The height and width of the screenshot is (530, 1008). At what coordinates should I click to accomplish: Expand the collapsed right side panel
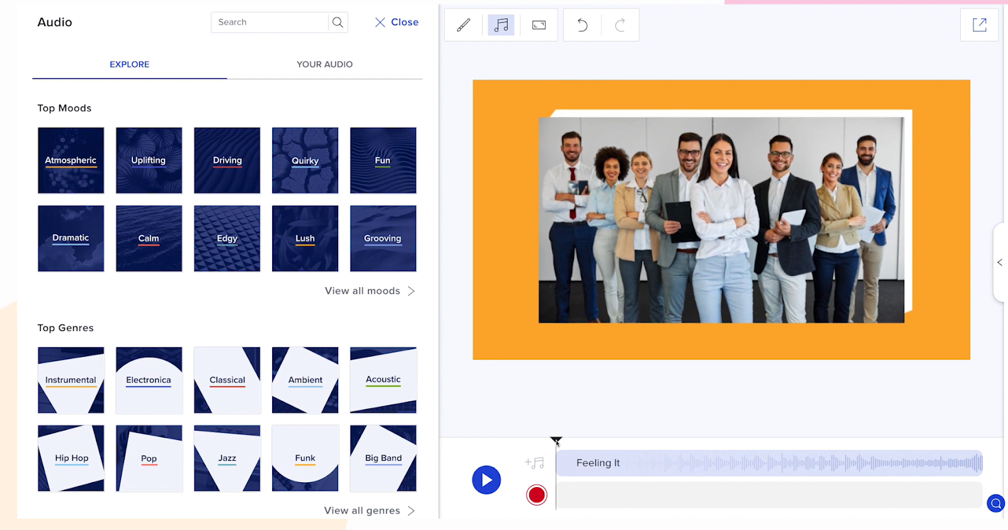tap(1000, 262)
